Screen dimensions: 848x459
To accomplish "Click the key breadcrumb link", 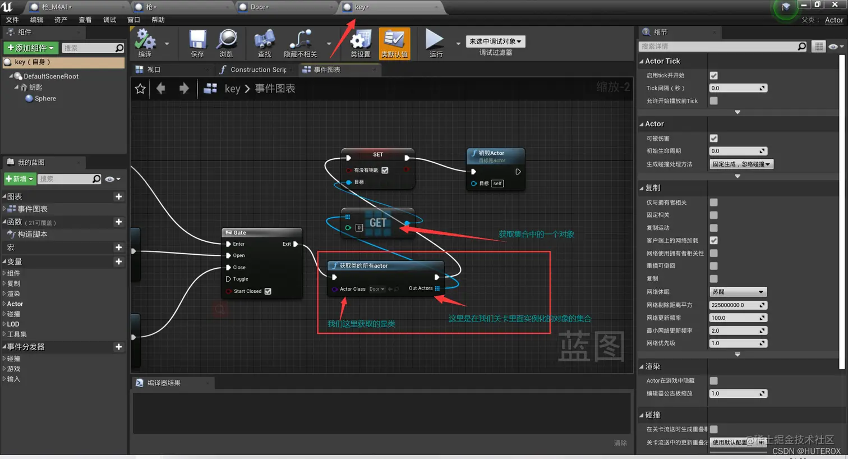I will (232, 89).
